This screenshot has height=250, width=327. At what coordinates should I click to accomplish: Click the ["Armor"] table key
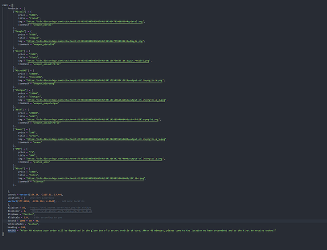pyautogui.click(x=19, y=129)
